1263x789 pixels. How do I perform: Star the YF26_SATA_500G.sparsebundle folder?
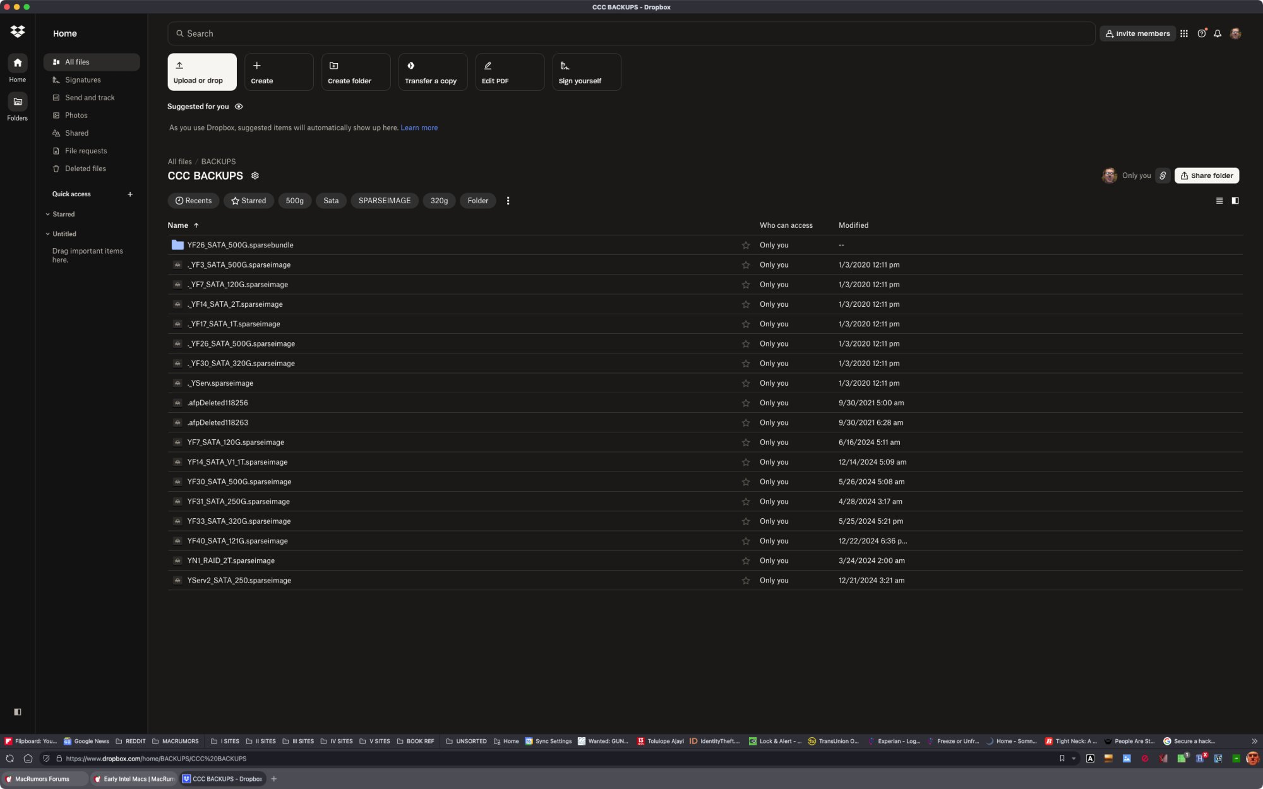(x=746, y=245)
